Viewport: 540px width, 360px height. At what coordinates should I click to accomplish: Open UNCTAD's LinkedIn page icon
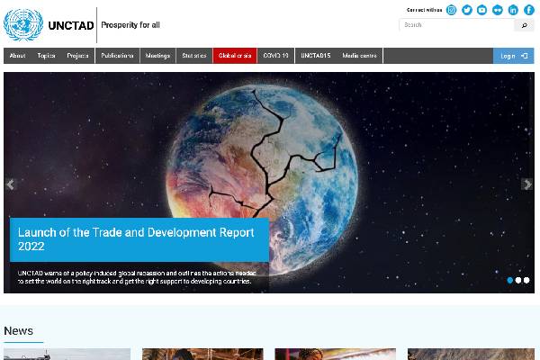click(x=513, y=10)
